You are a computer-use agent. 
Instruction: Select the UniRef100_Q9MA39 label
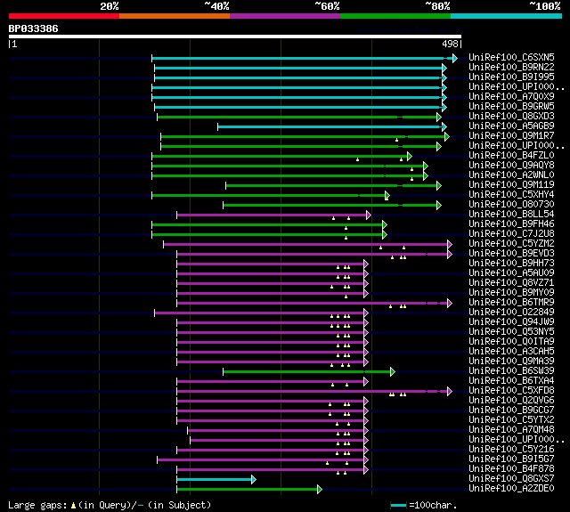pyautogui.click(x=511, y=362)
